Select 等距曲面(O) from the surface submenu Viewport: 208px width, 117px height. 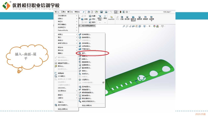coord(92,62)
